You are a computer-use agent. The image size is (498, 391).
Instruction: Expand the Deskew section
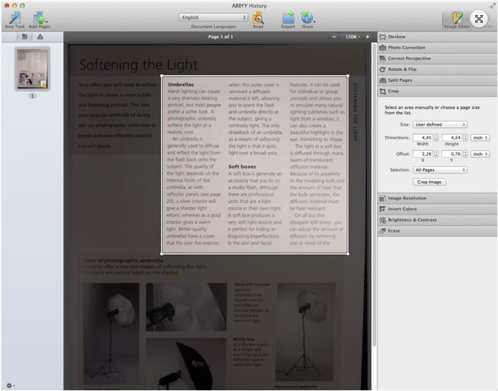click(x=437, y=37)
